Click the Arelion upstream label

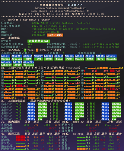pos(17,59)
